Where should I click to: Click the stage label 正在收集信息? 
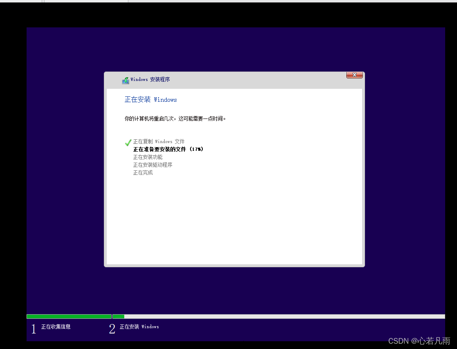[56, 327]
